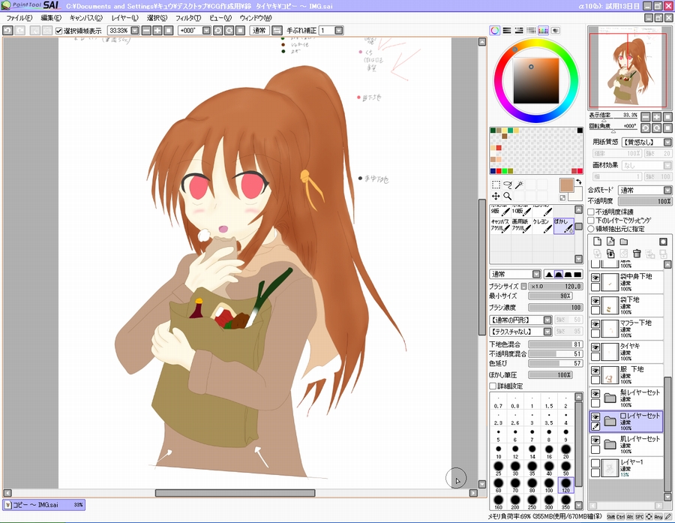Open the テクスチャなし brush texture dropdown

pos(547,332)
